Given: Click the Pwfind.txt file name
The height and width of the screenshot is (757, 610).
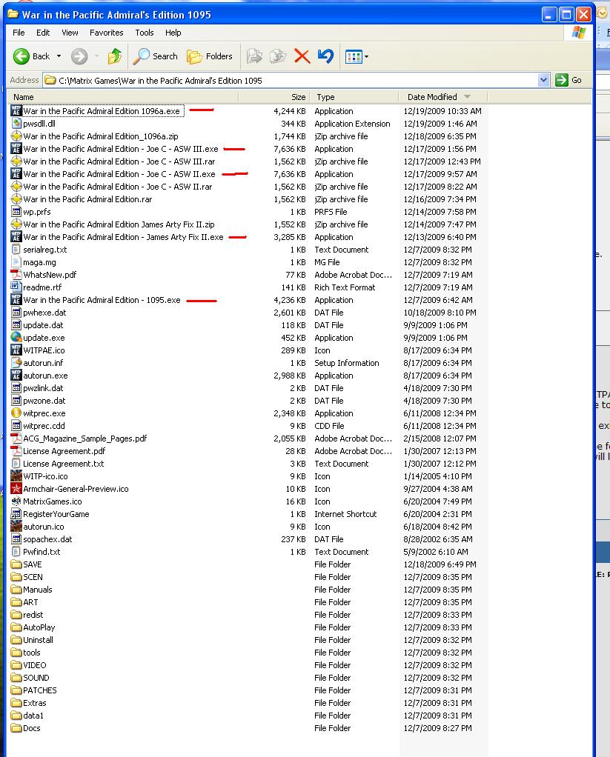Looking at the screenshot, I should [42, 552].
